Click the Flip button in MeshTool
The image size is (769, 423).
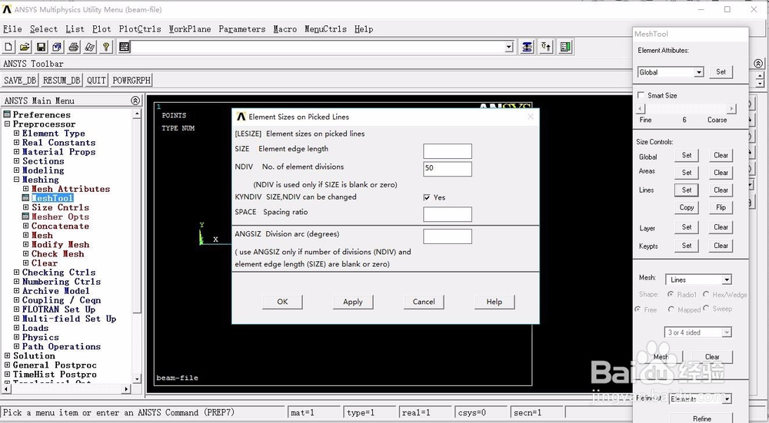721,207
